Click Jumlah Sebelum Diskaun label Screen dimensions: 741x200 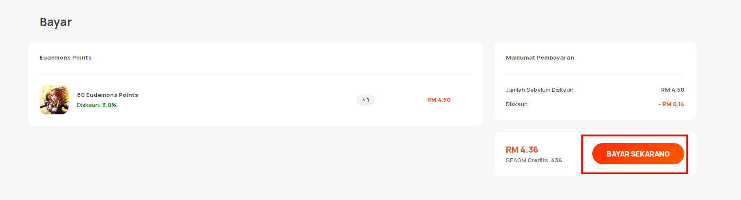(540, 90)
